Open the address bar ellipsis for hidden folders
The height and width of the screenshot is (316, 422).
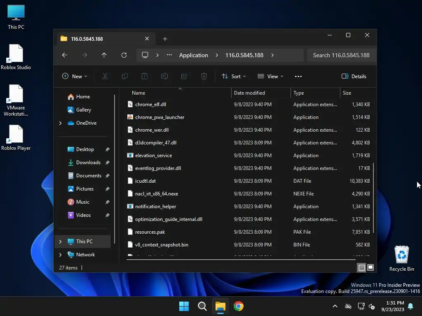[x=169, y=55]
